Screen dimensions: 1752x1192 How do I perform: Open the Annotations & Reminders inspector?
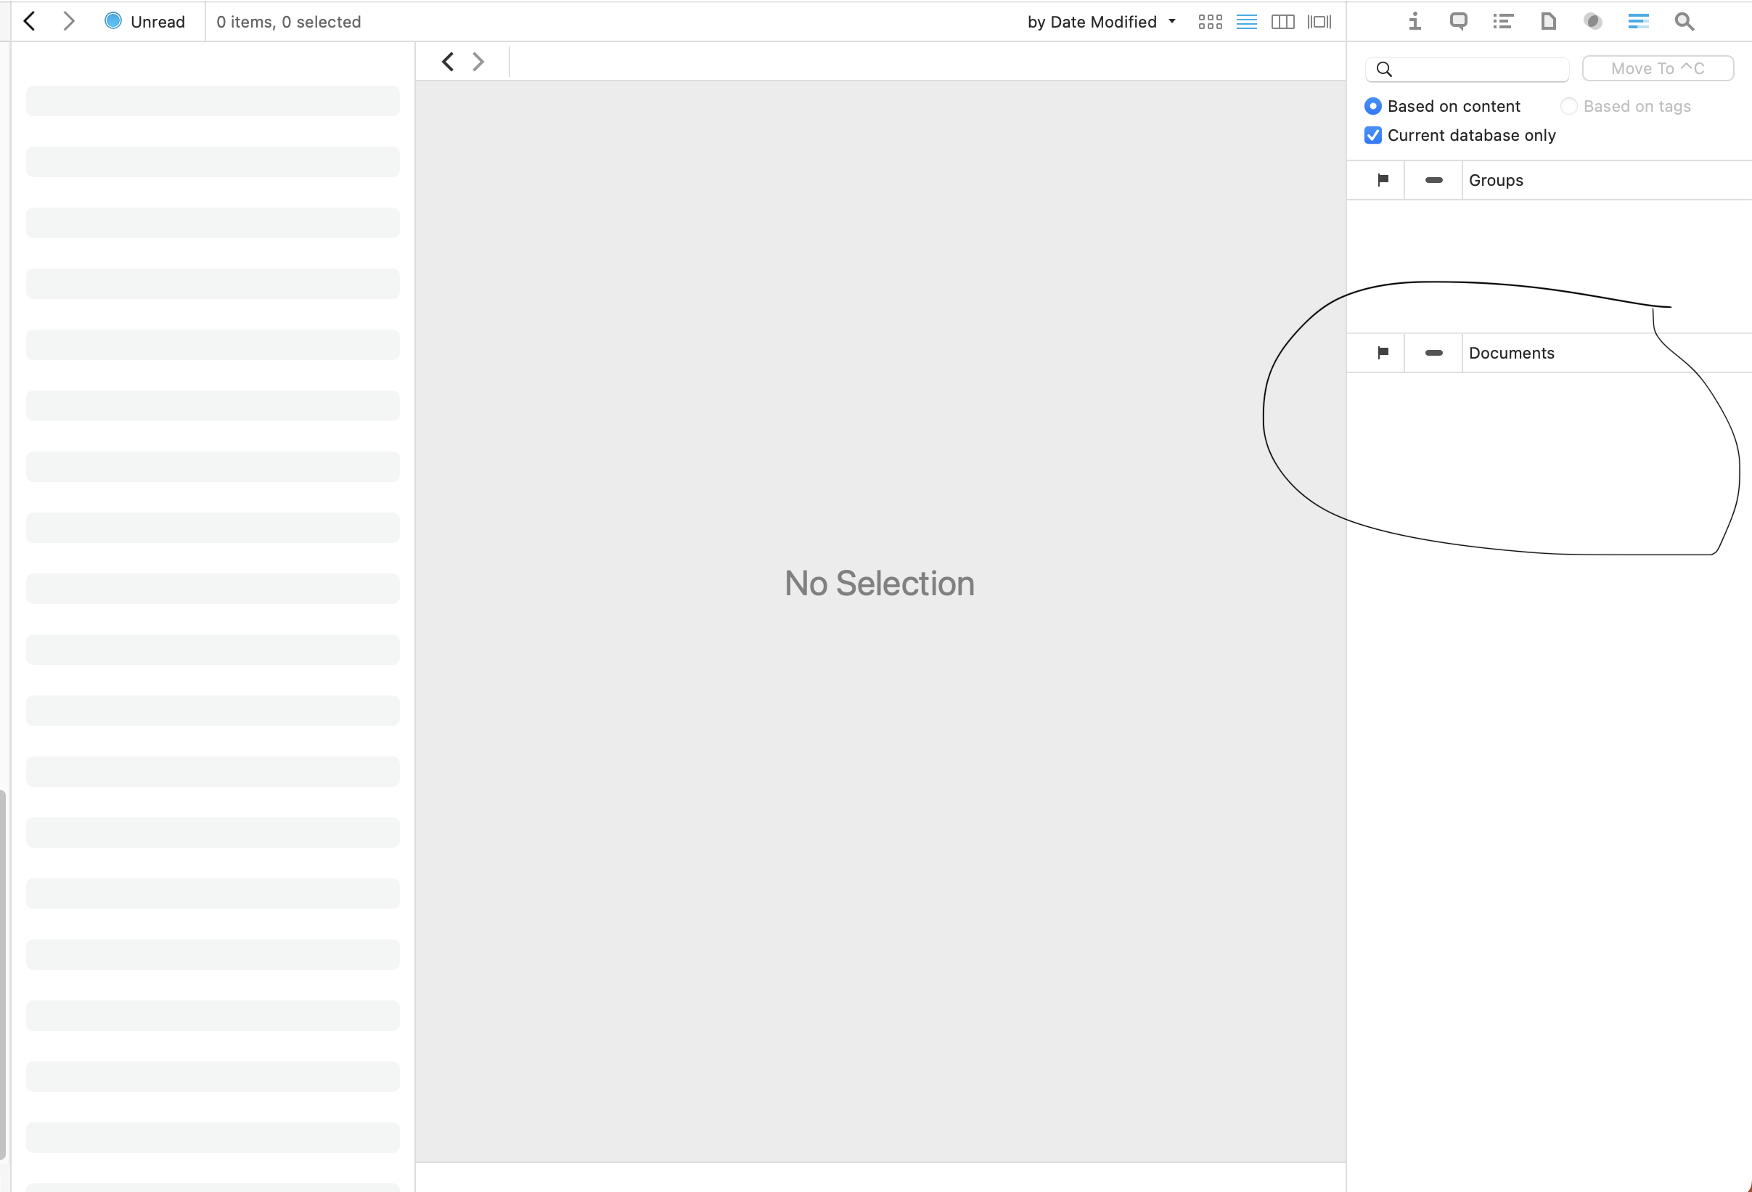pyautogui.click(x=1458, y=21)
